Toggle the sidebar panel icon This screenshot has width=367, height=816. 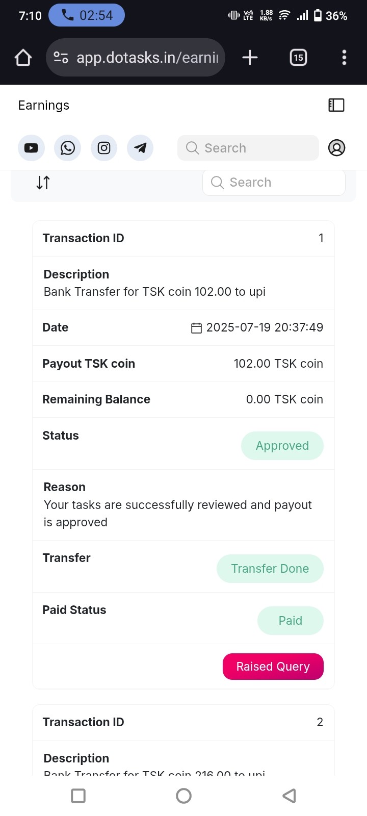click(x=336, y=105)
